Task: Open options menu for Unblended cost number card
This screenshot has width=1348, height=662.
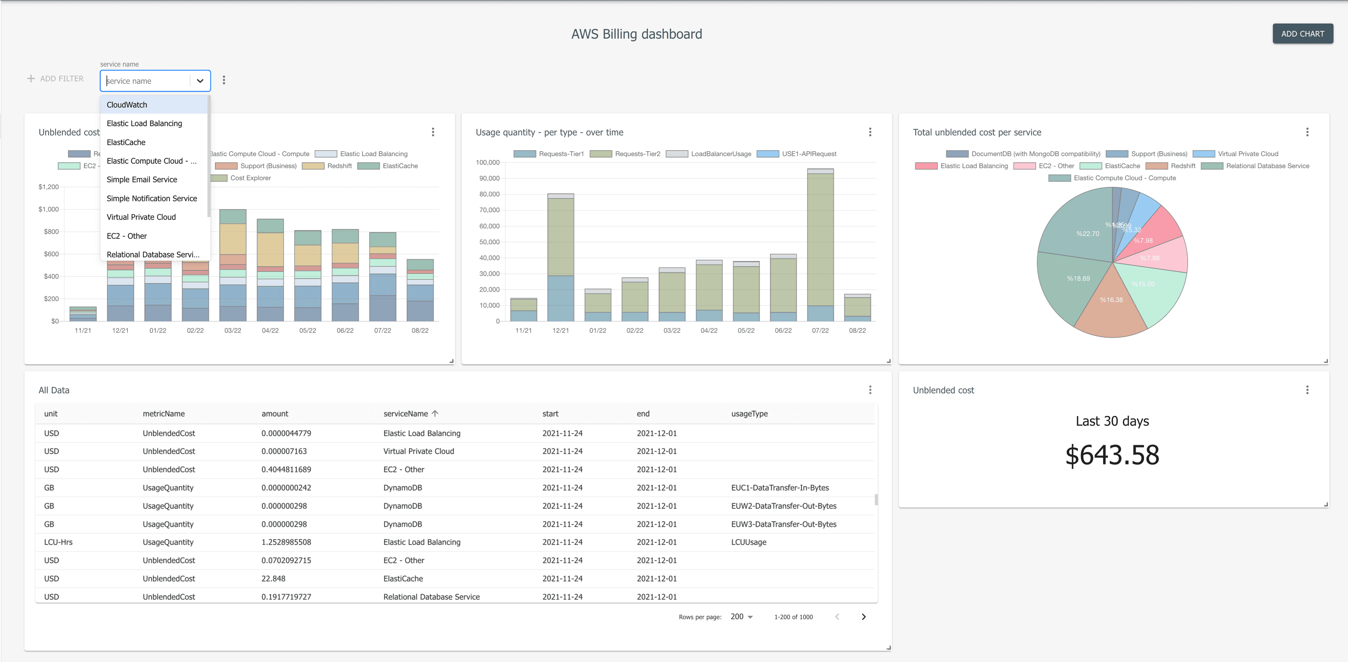Action: pos(1307,389)
